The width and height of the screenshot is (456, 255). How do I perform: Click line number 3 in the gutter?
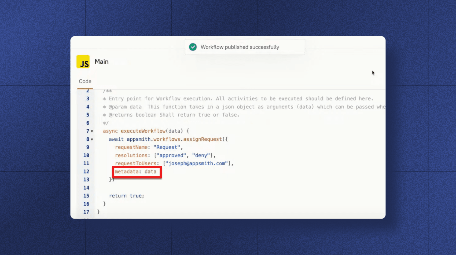(x=88, y=99)
